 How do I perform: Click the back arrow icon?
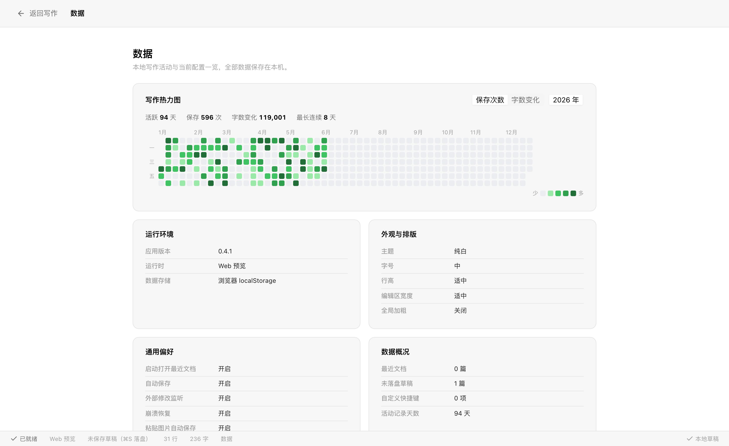[x=21, y=13]
